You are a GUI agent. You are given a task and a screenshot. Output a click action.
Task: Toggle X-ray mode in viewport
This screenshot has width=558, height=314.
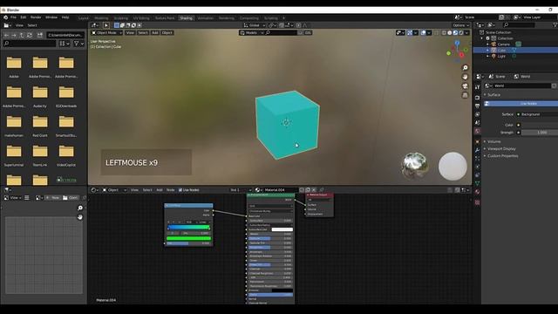(437, 33)
